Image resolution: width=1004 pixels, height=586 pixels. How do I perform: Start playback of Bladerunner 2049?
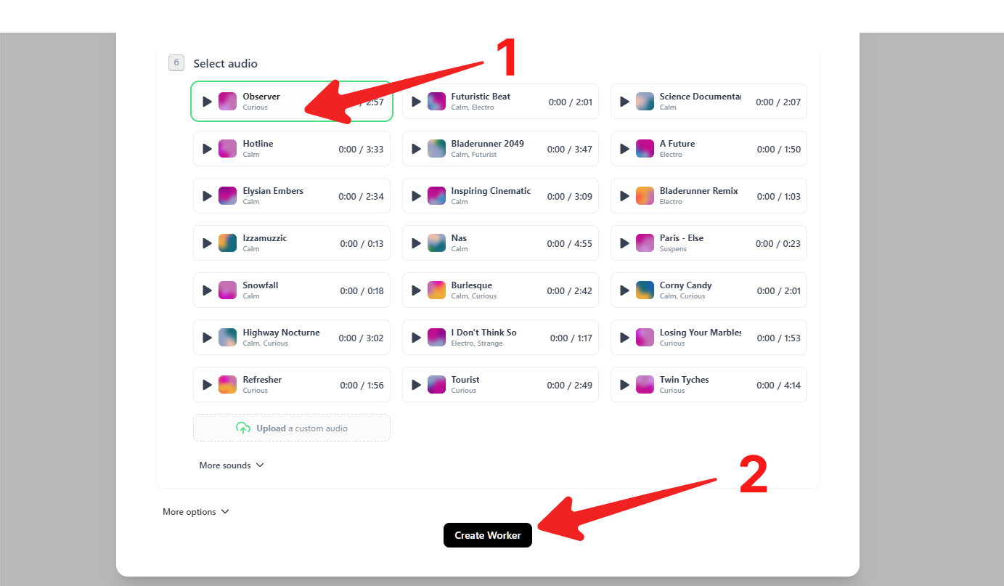416,149
